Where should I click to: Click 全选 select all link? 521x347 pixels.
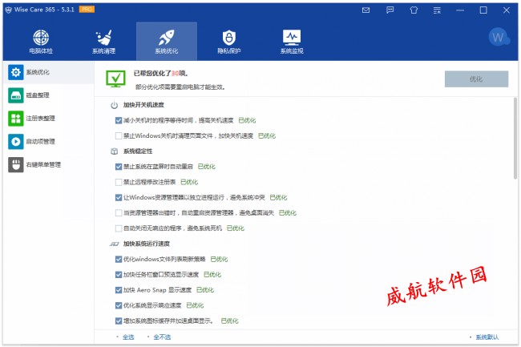[x=128, y=337]
